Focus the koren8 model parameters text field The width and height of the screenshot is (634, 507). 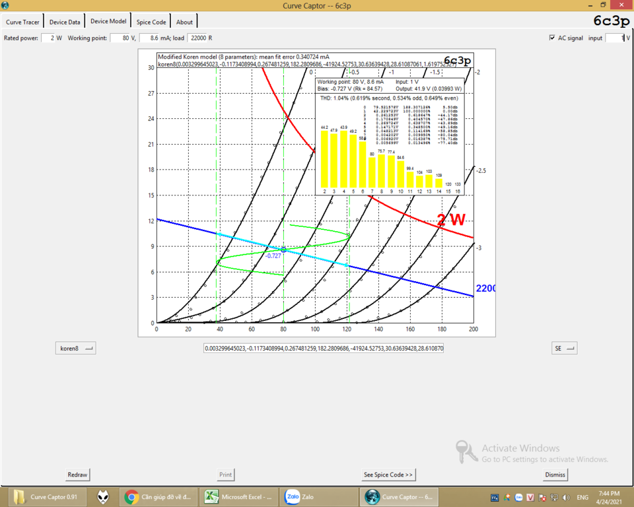[324, 348]
